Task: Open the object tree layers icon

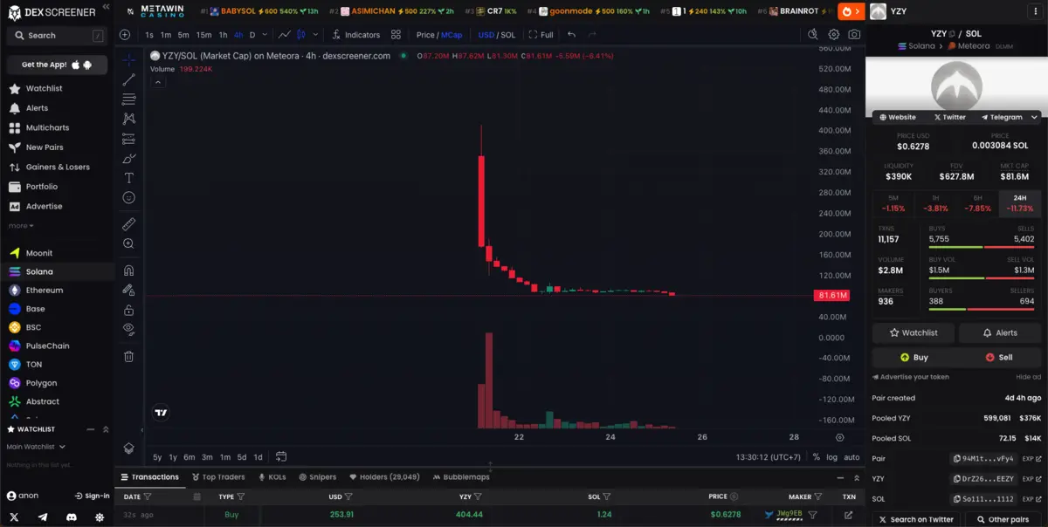Action: pyautogui.click(x=128, y=448)
